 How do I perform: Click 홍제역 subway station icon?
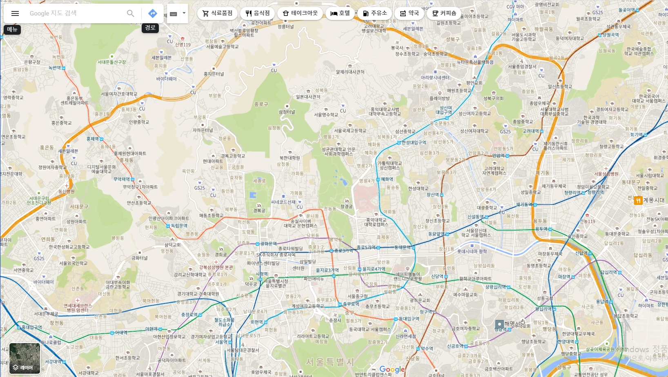click(x=102, y=139)
